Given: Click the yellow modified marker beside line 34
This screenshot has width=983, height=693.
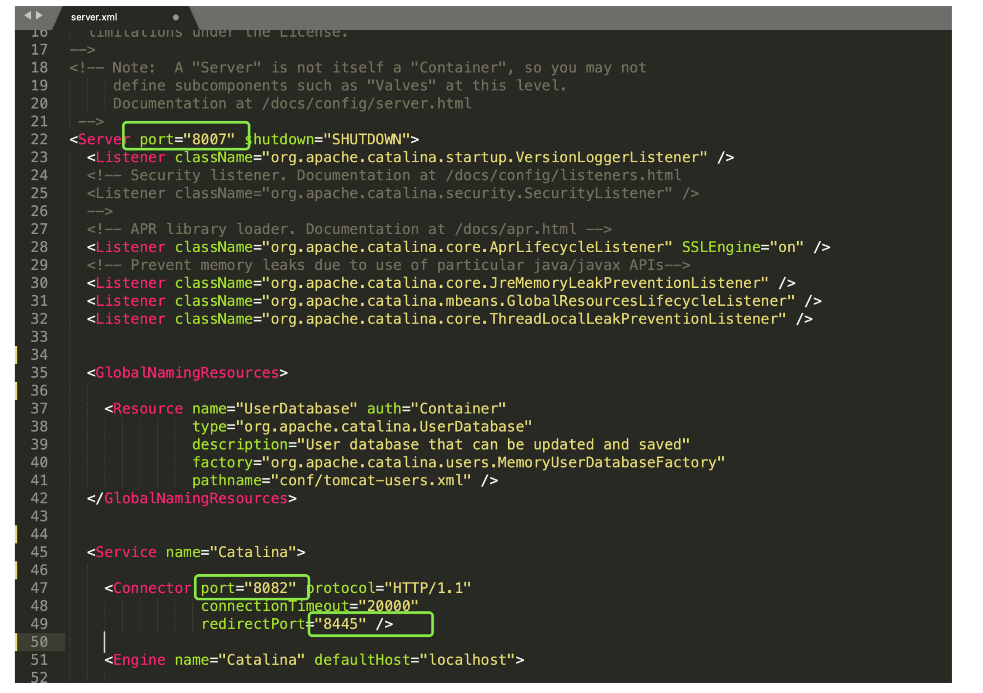Looking at the screenshot, I should 16,355.
